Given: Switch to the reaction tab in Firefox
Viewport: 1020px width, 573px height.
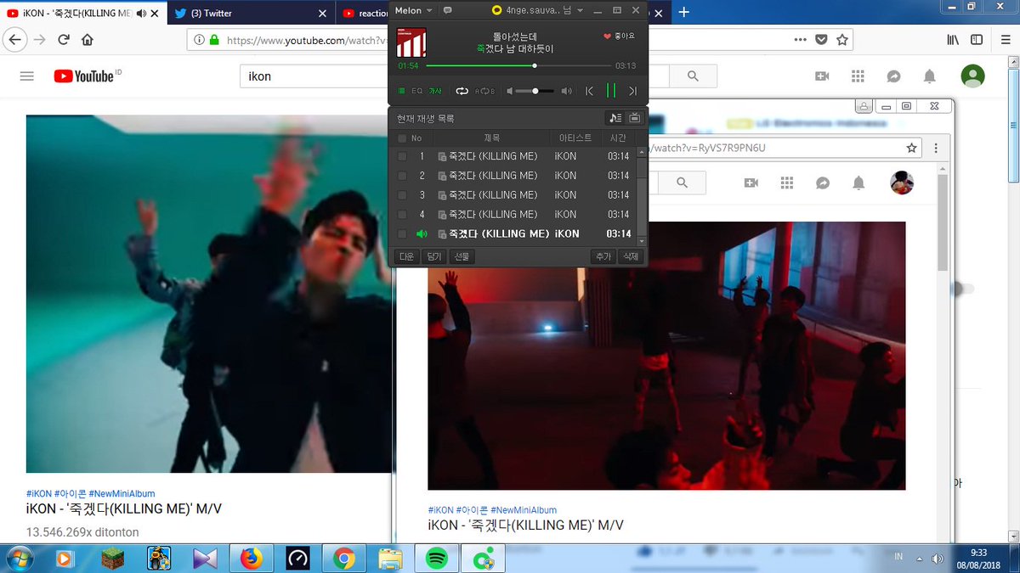Looking at the screenshot, I should [x=364, y=13].
